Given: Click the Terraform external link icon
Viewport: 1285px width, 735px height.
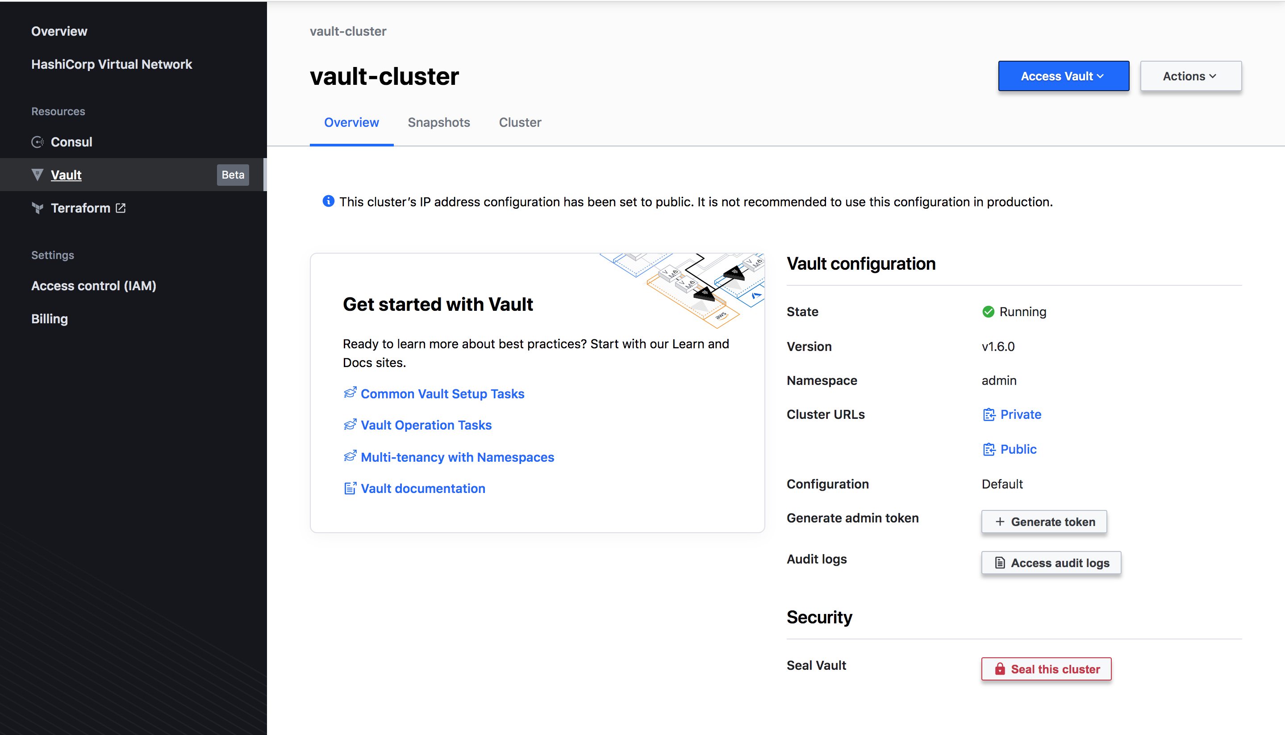Looking at the screenshot, I should pyautogui.click(x=121, y=208).
